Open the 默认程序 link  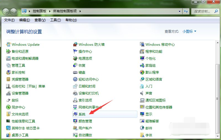[x=152, y=72]
